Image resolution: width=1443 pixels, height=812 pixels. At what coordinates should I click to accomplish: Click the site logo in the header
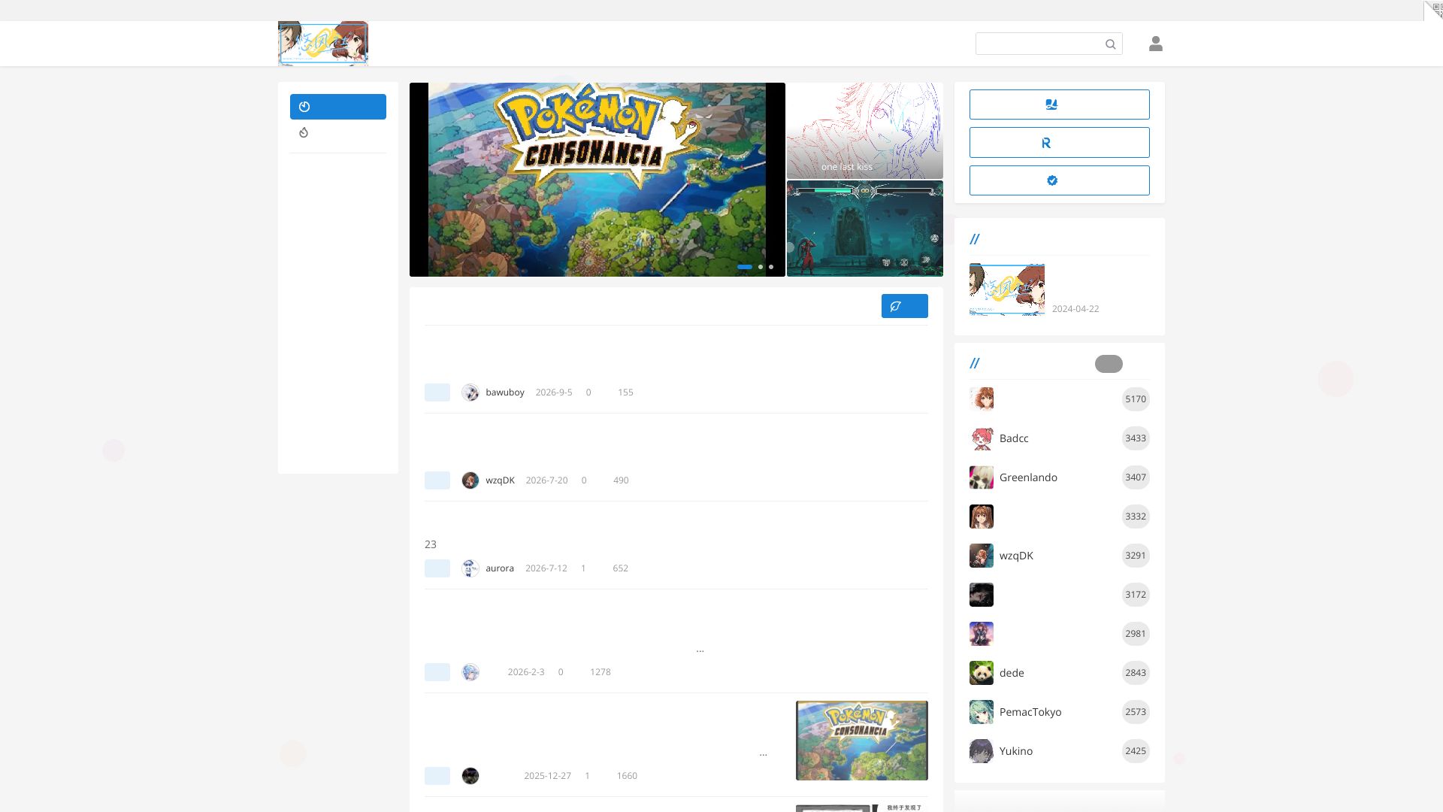click(x=323, y=44)
